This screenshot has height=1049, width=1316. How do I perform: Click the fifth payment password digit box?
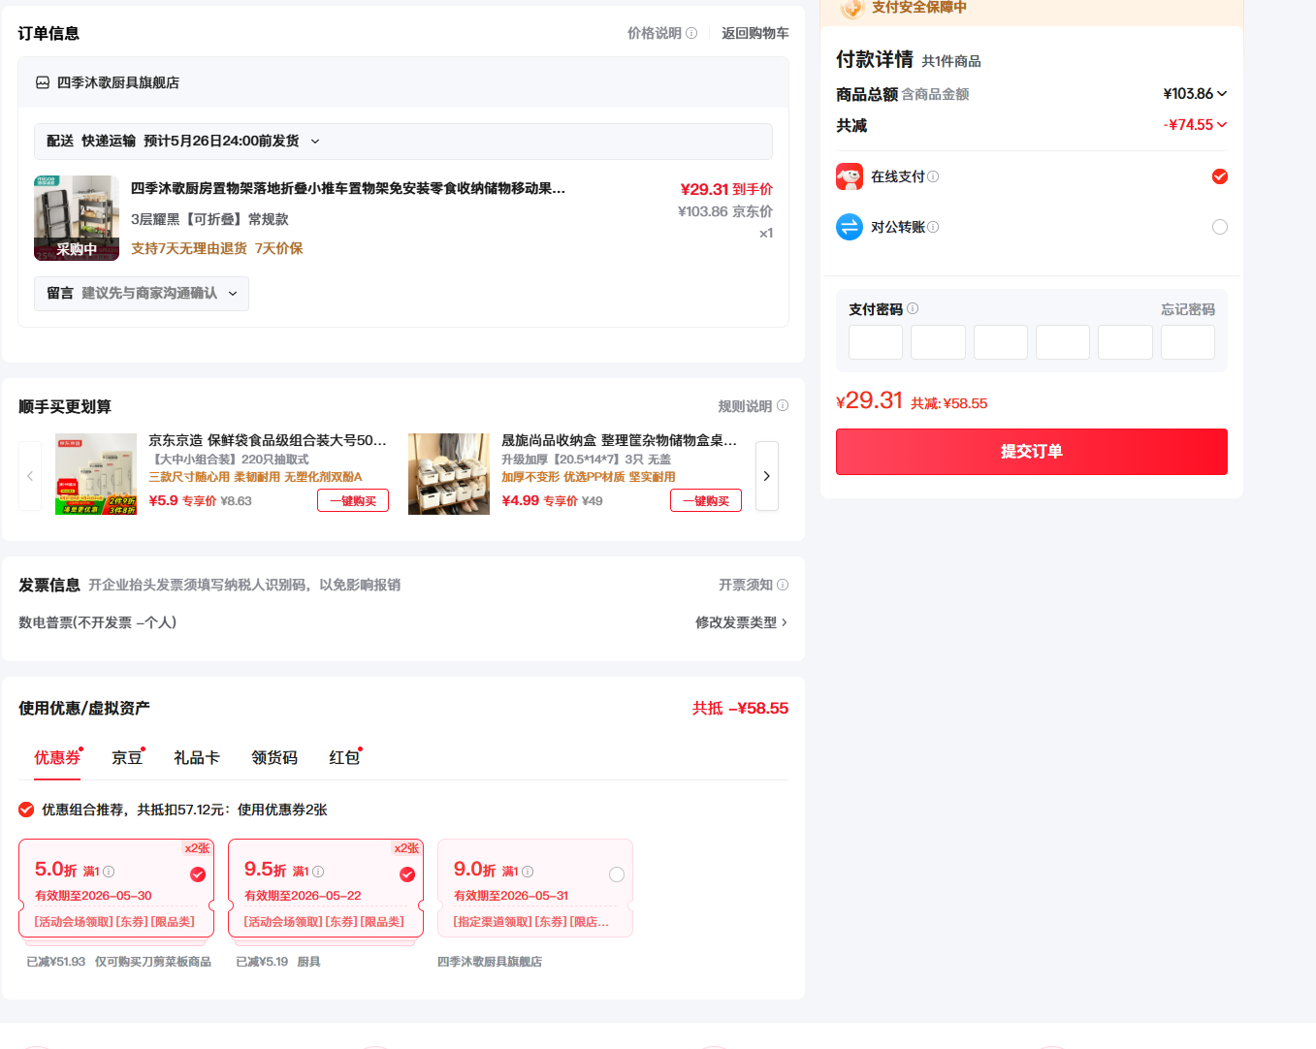coord(1125,342)
